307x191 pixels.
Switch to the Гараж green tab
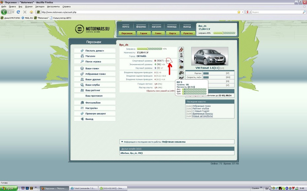tap(144, 33)
